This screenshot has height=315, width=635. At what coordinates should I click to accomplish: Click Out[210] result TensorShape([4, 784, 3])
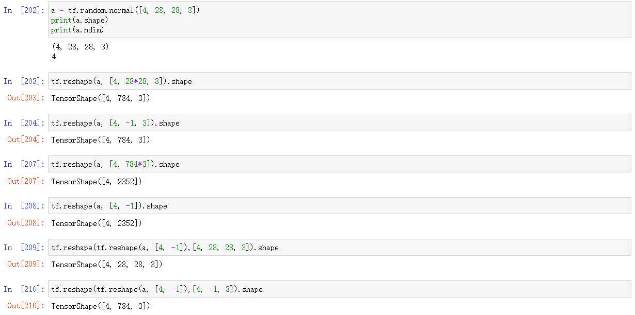point(101,306)
